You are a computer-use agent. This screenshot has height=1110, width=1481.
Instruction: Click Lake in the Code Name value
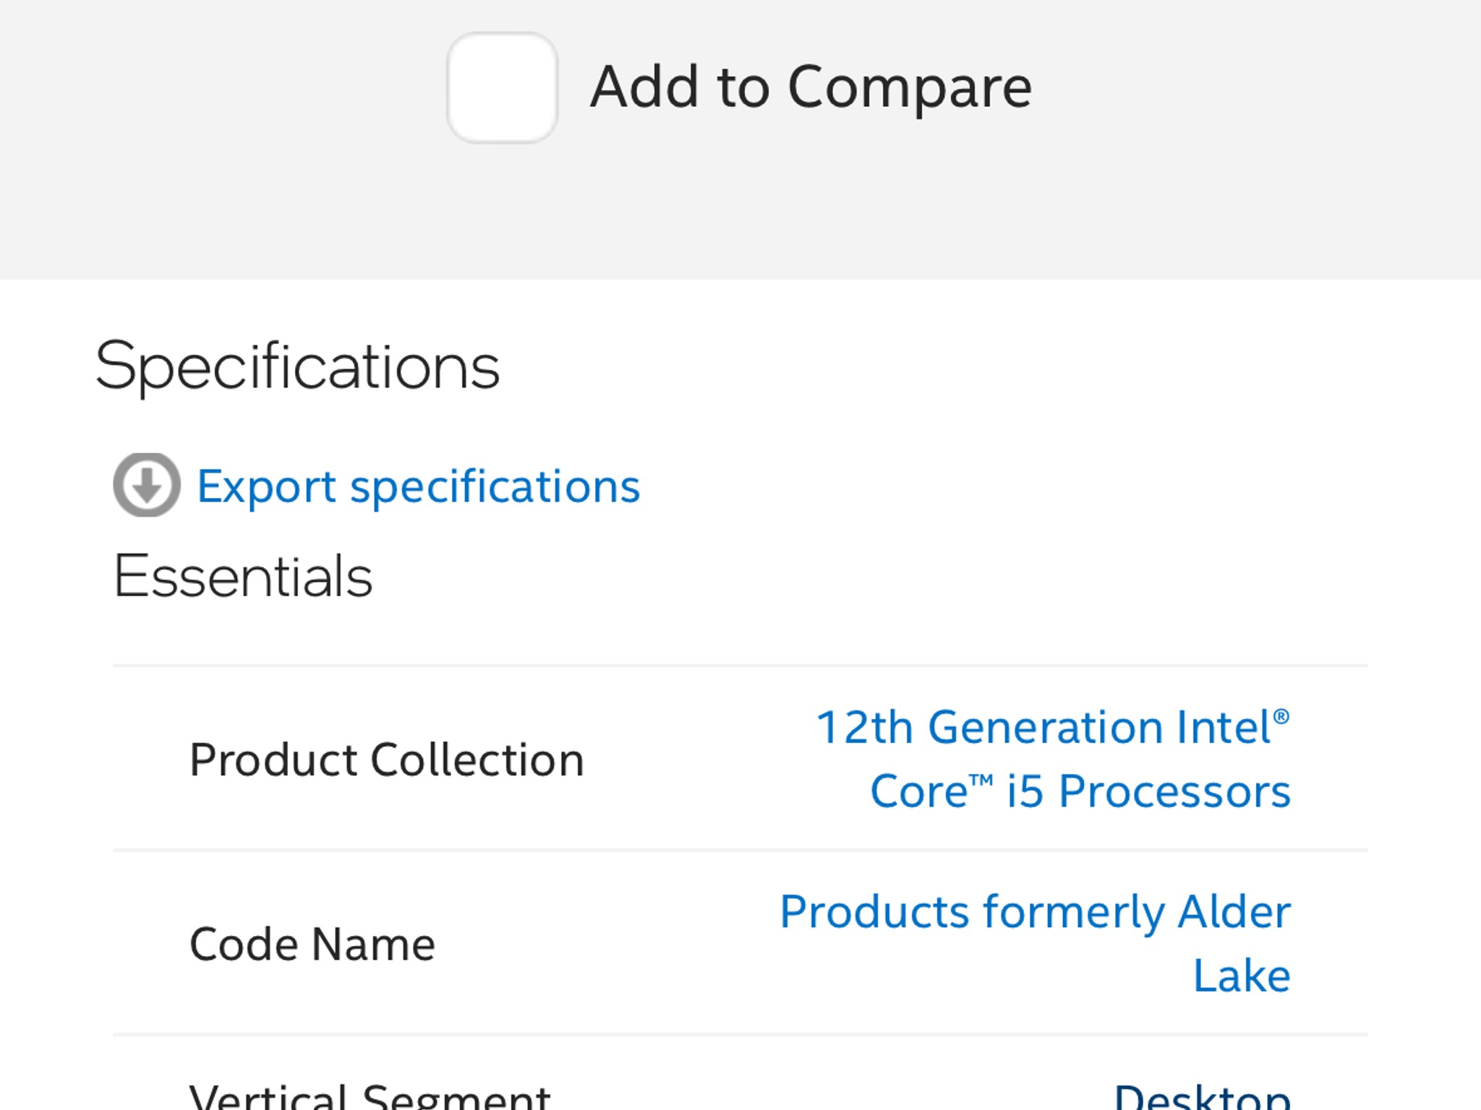point(1242,974)
